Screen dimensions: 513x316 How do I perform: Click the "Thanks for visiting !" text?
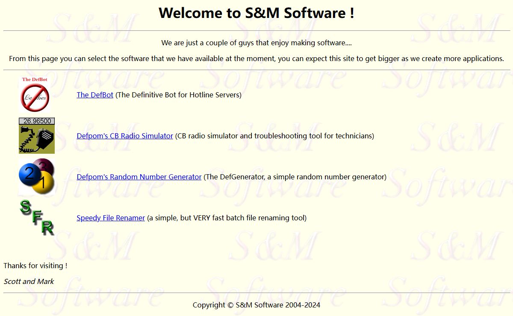tap(35, 266)
